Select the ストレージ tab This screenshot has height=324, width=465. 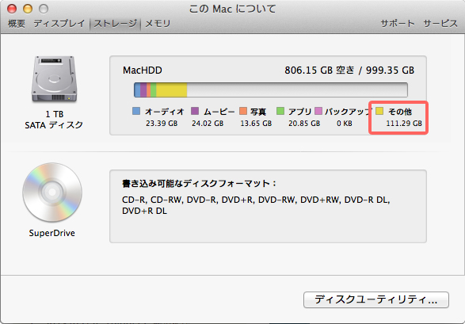(116, 24)
